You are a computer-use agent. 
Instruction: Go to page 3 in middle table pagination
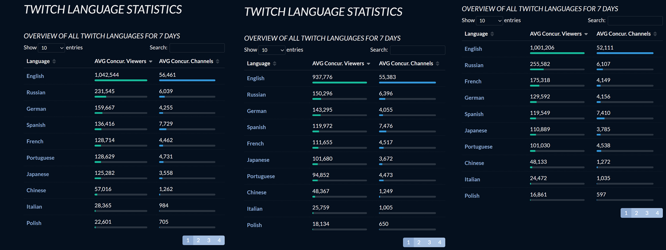tap(429, 242)
